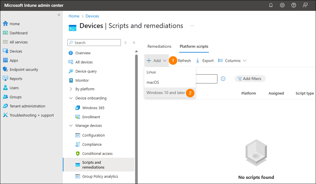Expand the By platform section

[x=71, y=89]
